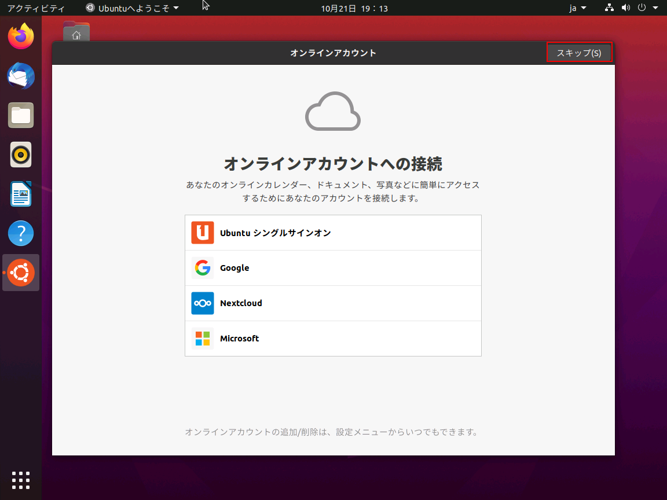This screenshot has width=667, height=500.
Task: Select Ubuntu シングルサインオン account row
Action: [x=333, y=233]
